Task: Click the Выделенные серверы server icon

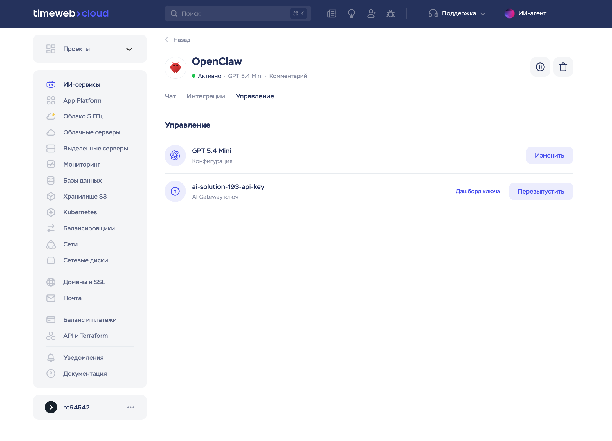Action: click(x=51, y=148)
